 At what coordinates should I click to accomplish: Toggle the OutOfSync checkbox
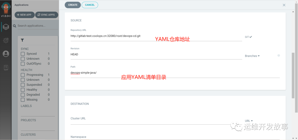[x=23, y=64]
